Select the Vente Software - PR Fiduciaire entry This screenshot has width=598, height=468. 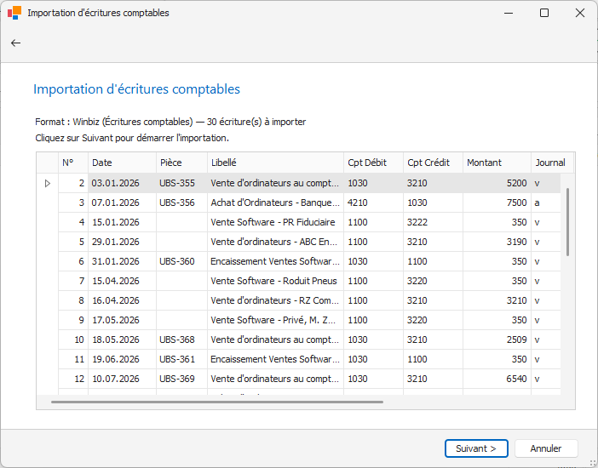point(273,222)
